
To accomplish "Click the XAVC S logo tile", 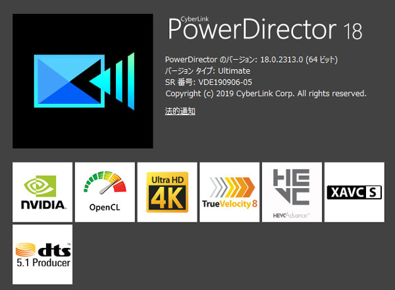I will pyautogui.click(x=354, y=192).
